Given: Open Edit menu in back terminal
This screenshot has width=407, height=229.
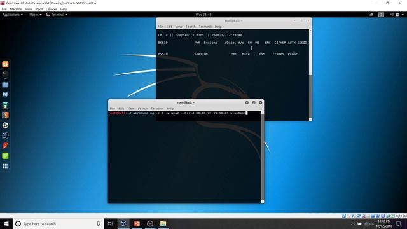Looking at the screenshot, I should [x=169, y=27].
